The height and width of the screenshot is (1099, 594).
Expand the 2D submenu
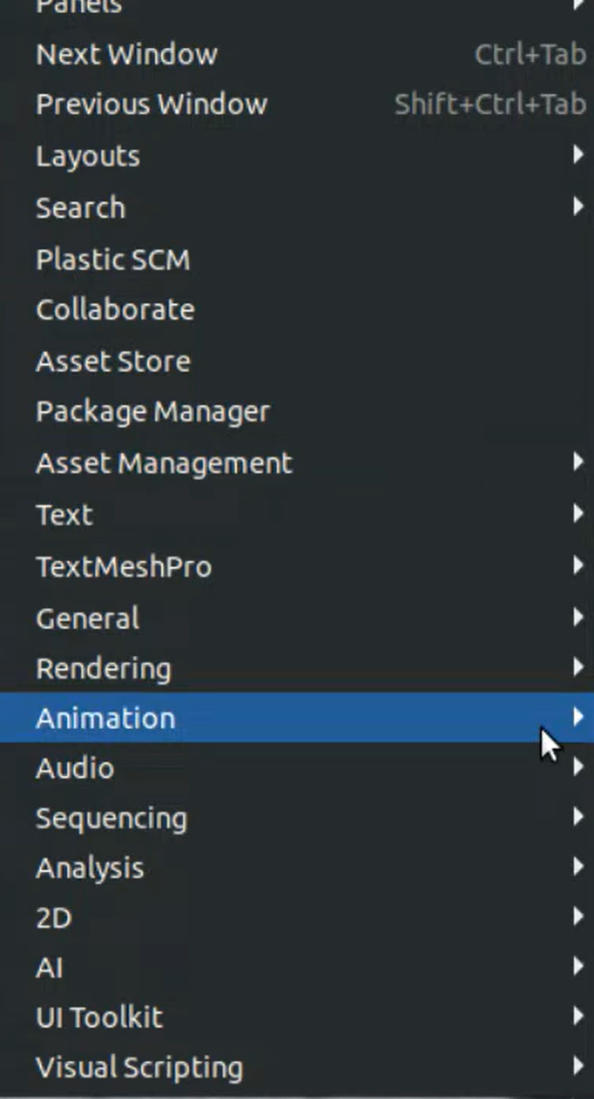53,917
